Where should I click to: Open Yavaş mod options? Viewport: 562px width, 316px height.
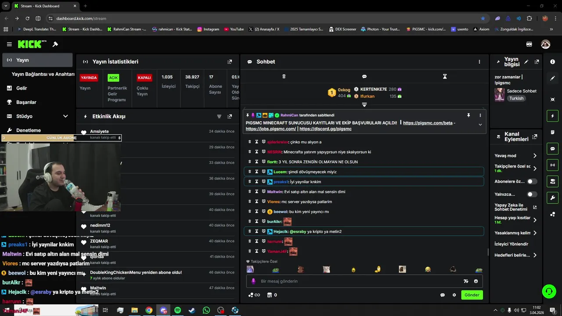(515, 156)
